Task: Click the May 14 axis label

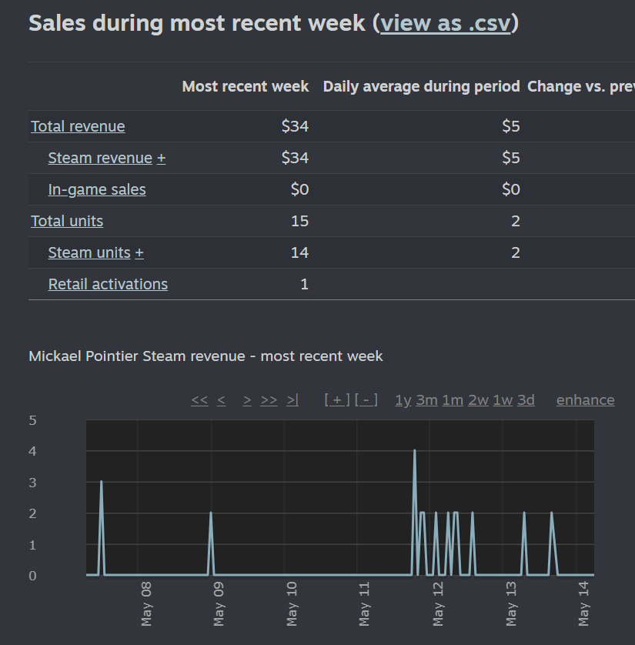Action: 583,604
